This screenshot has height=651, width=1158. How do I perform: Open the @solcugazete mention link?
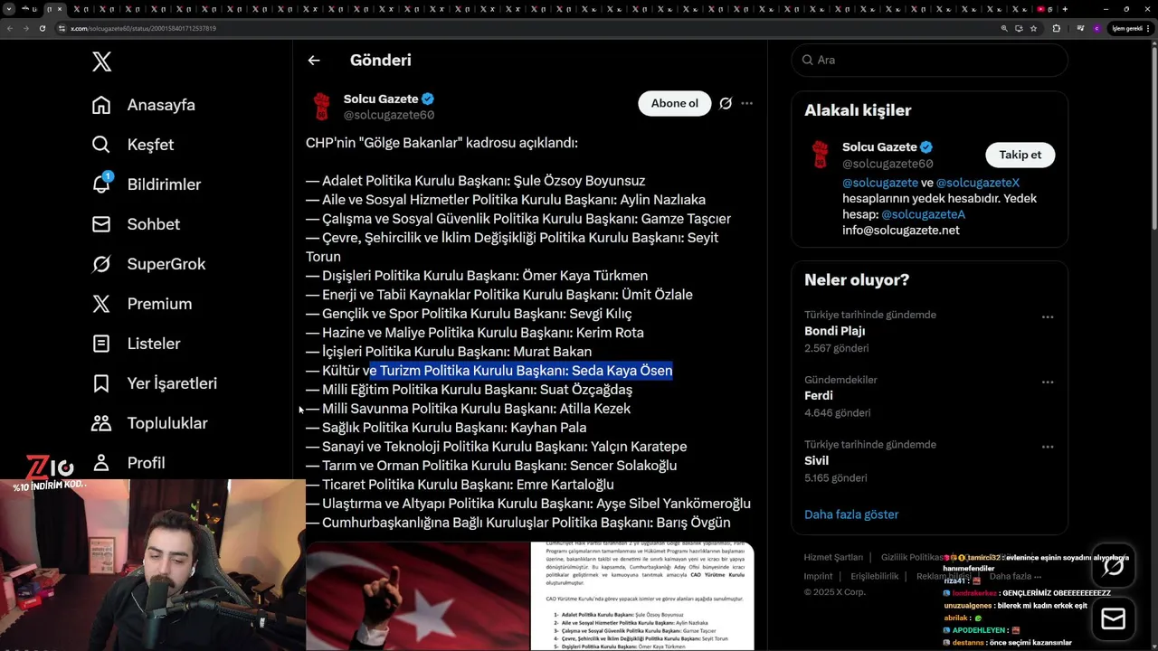click(880, 183)
